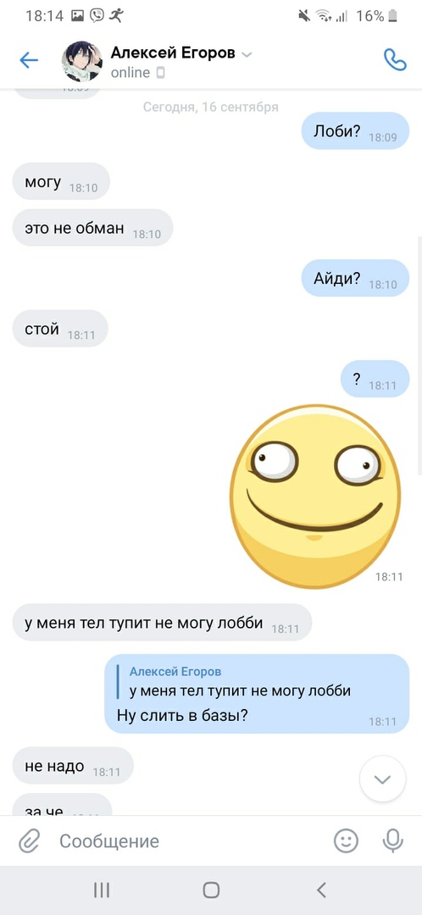
Task: Focus the Сообщение text input field
Action: 186,841
